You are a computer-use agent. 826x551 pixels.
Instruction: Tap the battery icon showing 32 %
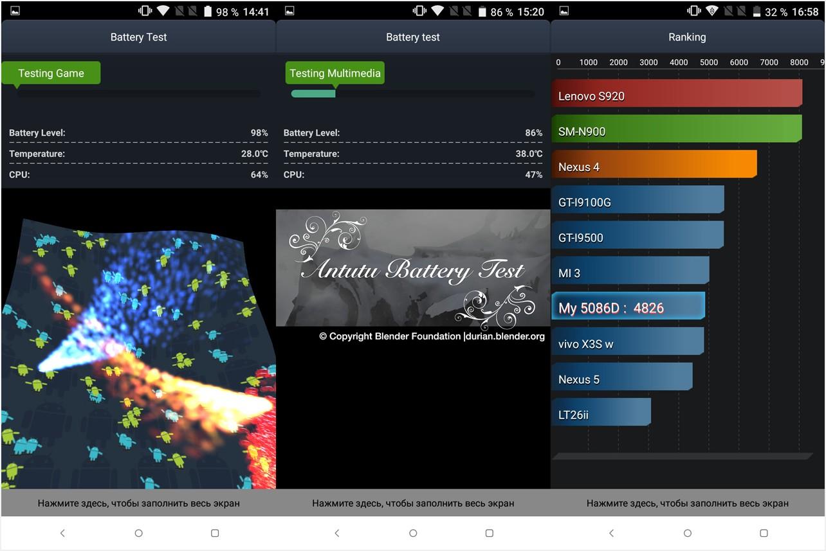[756, 12]
